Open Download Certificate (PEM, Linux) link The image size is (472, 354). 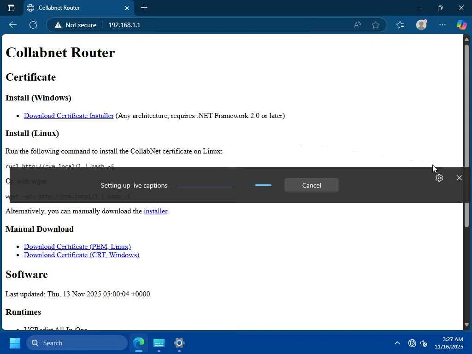[77, 247]
